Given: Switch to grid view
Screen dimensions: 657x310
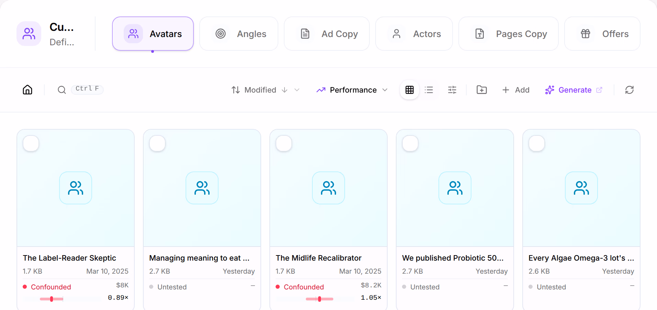Looking at the screenshot, I should point(410,90).
